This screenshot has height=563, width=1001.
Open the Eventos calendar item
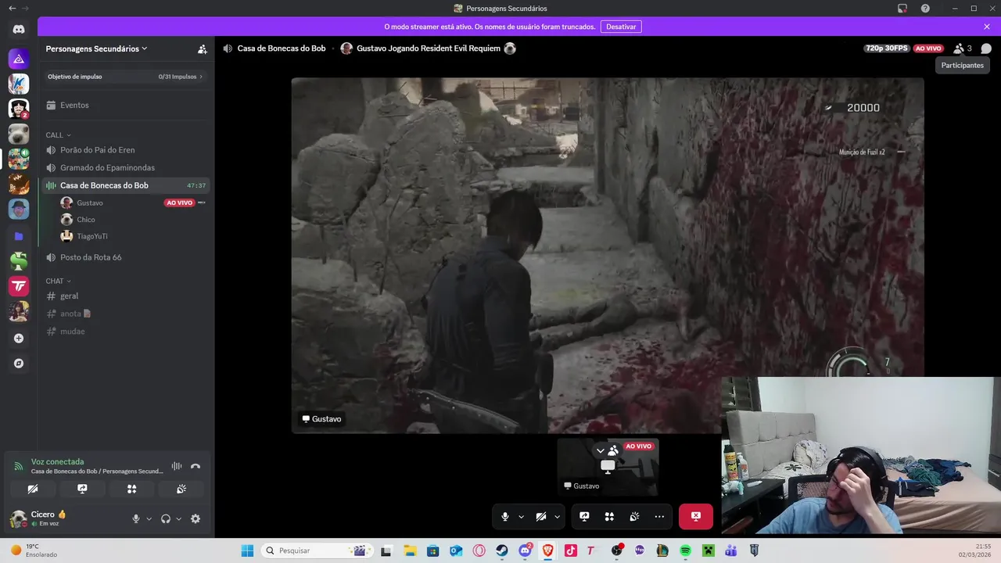point(126,105)
